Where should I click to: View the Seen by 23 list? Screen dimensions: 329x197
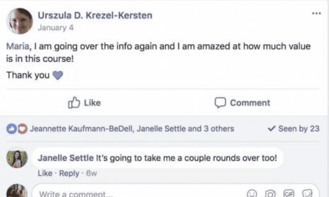pyautogui.click(x=294, y=129)
